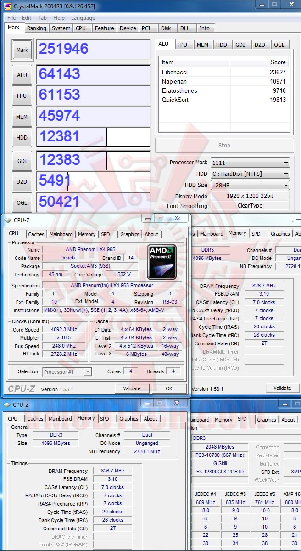Image resolution: width=301 pixels, height=551 pixels.
Task: Open the Selection Processor #1 dropdown
Action: 67,372
